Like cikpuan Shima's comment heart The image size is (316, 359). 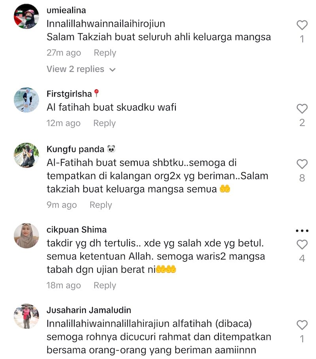pos(302,244)
